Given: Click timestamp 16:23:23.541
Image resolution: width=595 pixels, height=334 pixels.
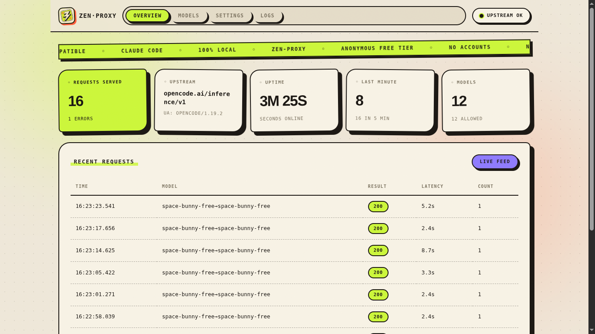Looking at the screenshot, I should tap(95, 206).
